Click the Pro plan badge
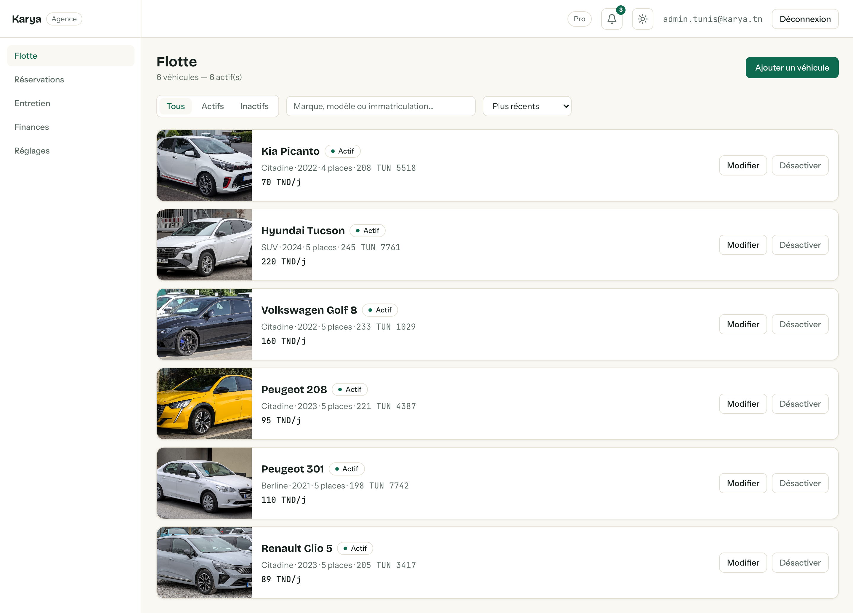This screenshot has width=853, height=613. click(x=579, y=19)
